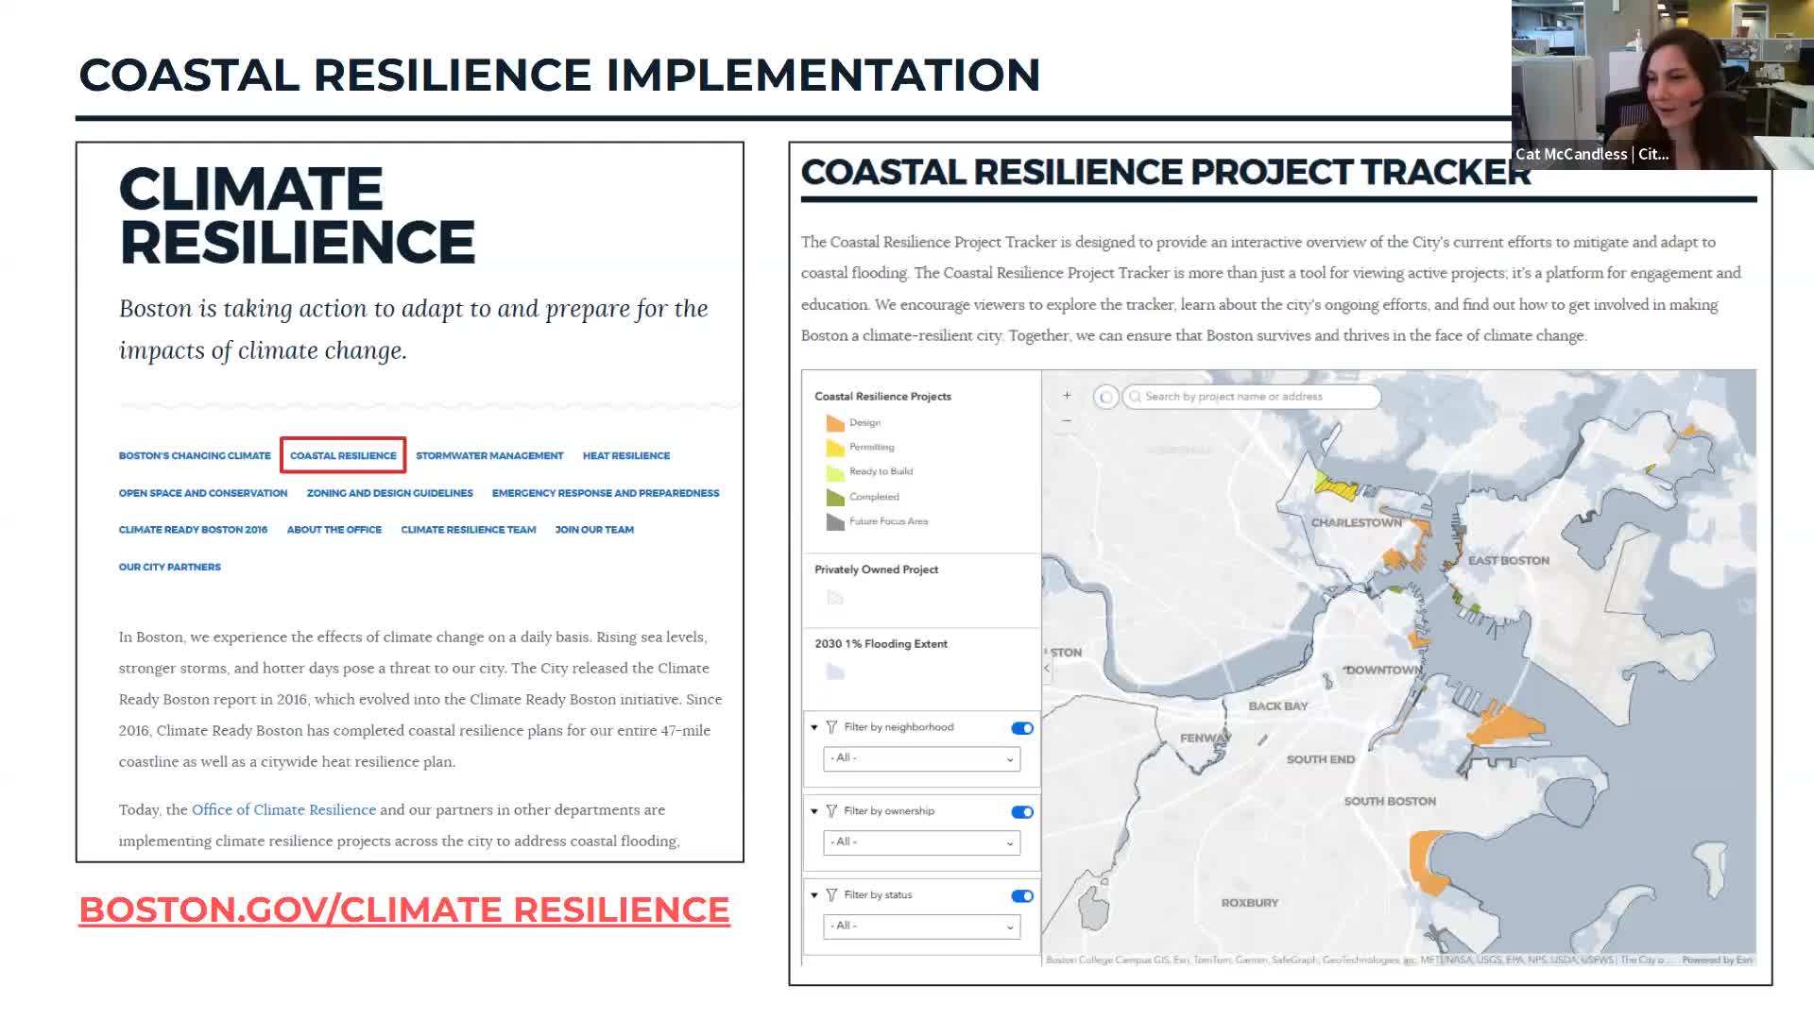This screenshot has height=1020, width=1814.
Task: Collapse the Filter by neighborhood section
Action: [814, 727]
